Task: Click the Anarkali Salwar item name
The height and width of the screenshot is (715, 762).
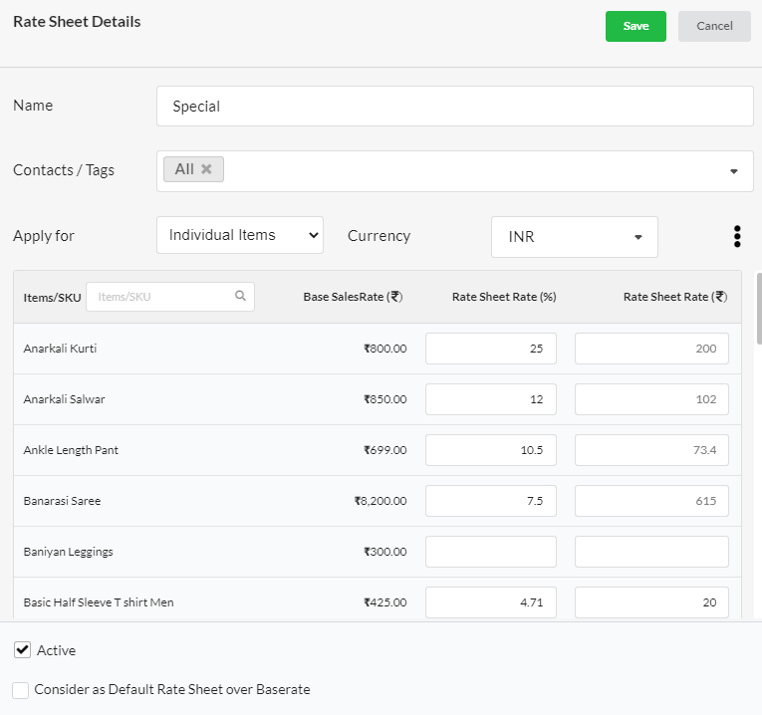Action: [x=64, y=399]
